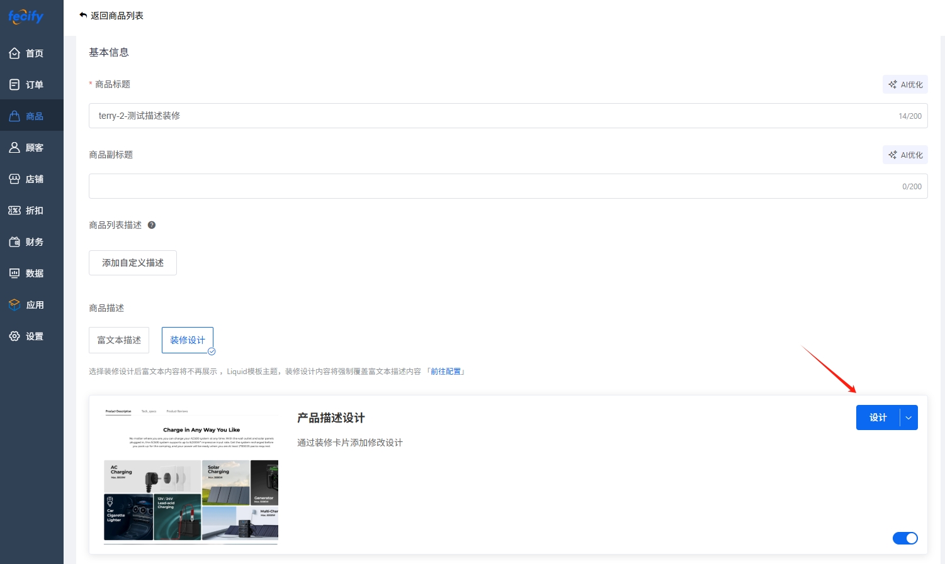
Task: Click the discount coupon icon
Action: [14, 211]
